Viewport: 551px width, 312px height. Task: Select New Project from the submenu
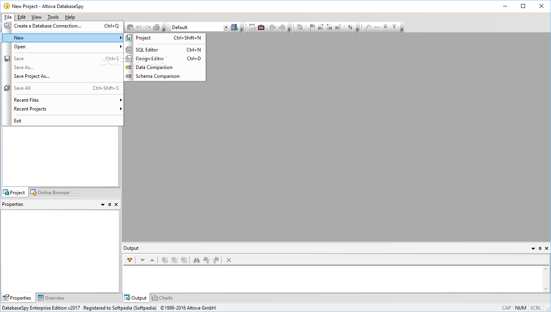pos(165,38)
